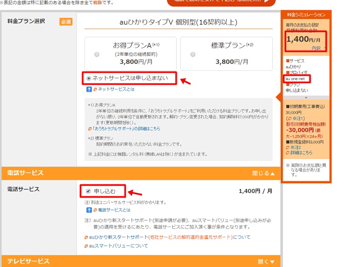Viewport: 340px width, 267px height.
Task: Click the 料金シミュレーション panel header
Action: (x=306, y=14)
